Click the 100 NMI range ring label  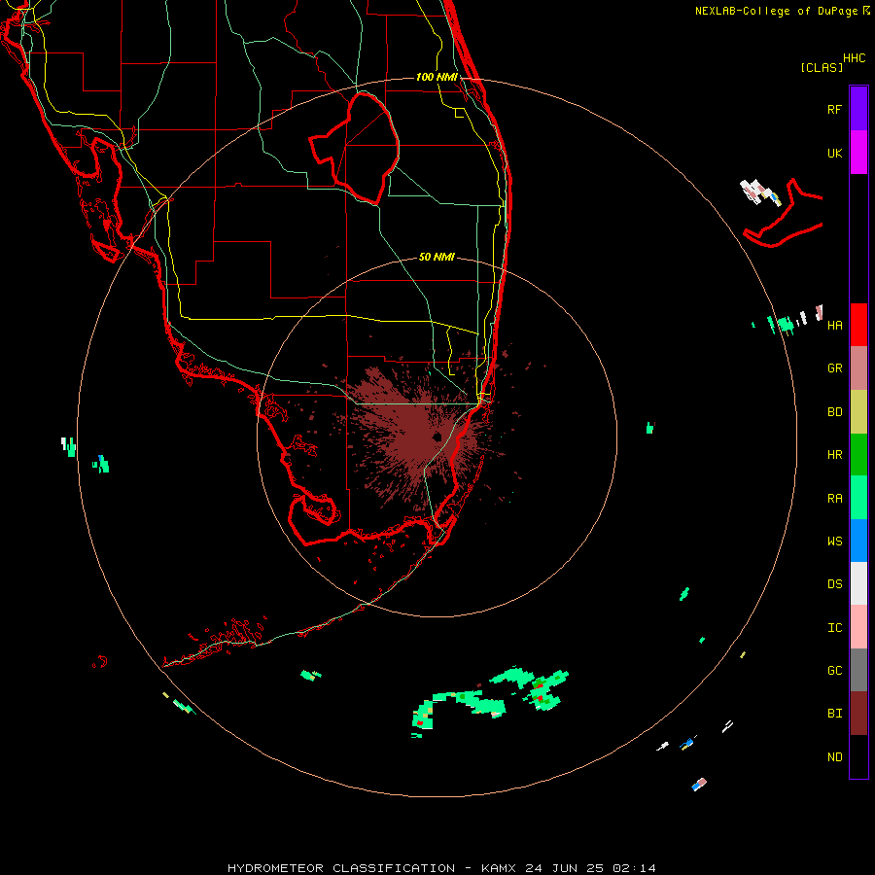coord(437,77)
